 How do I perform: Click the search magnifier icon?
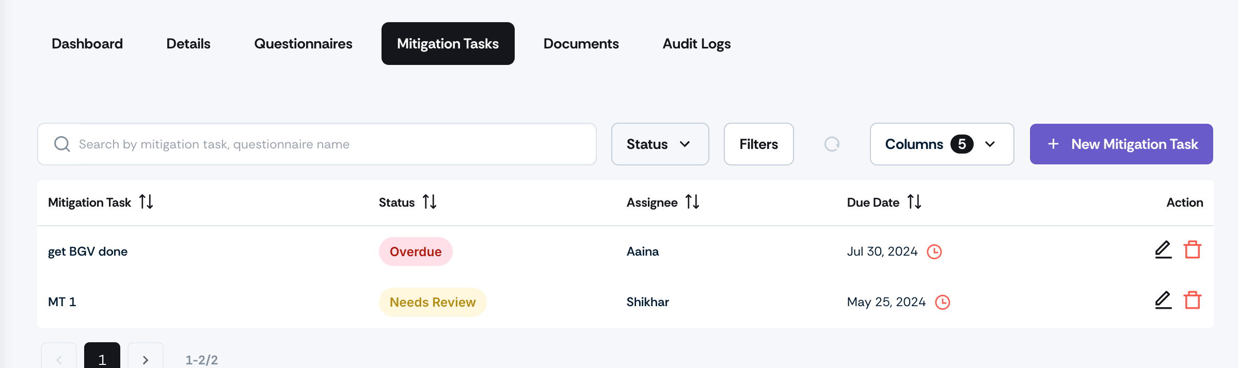62,144
